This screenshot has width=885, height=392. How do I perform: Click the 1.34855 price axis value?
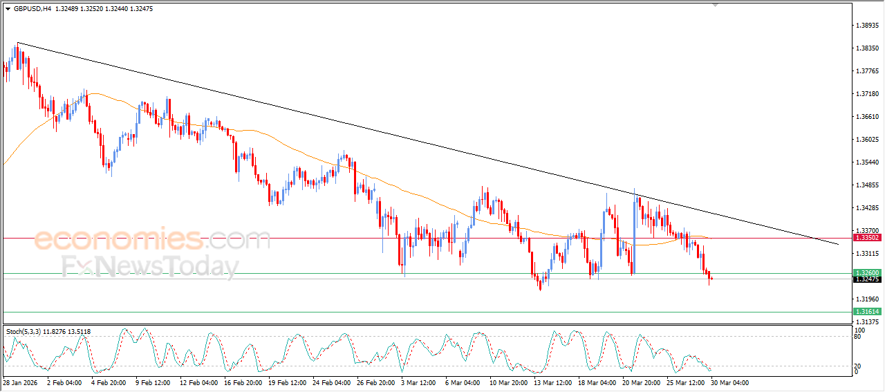pos(867,185)
